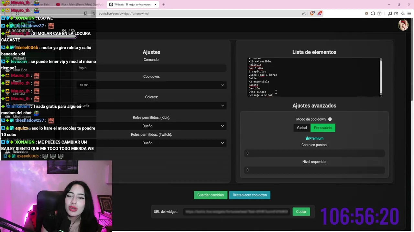This screenshot has height=232, width=414.
Task: Open the Leo AI sparkle icon
Action: (x=403, y=14)
